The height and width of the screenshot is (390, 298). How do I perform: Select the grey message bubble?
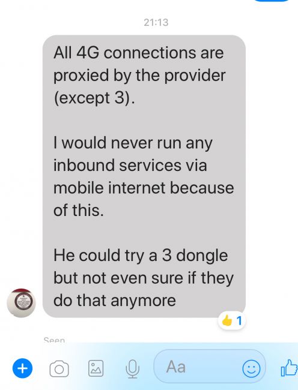(144, 176)
